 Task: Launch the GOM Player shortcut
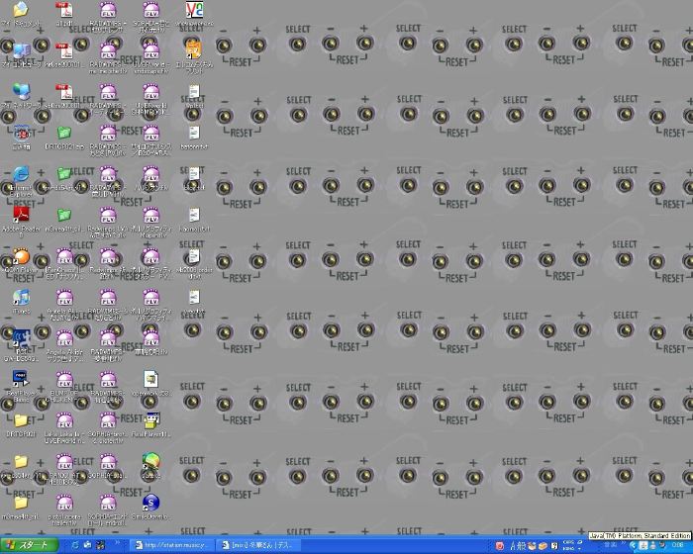(x=21, y=256)
